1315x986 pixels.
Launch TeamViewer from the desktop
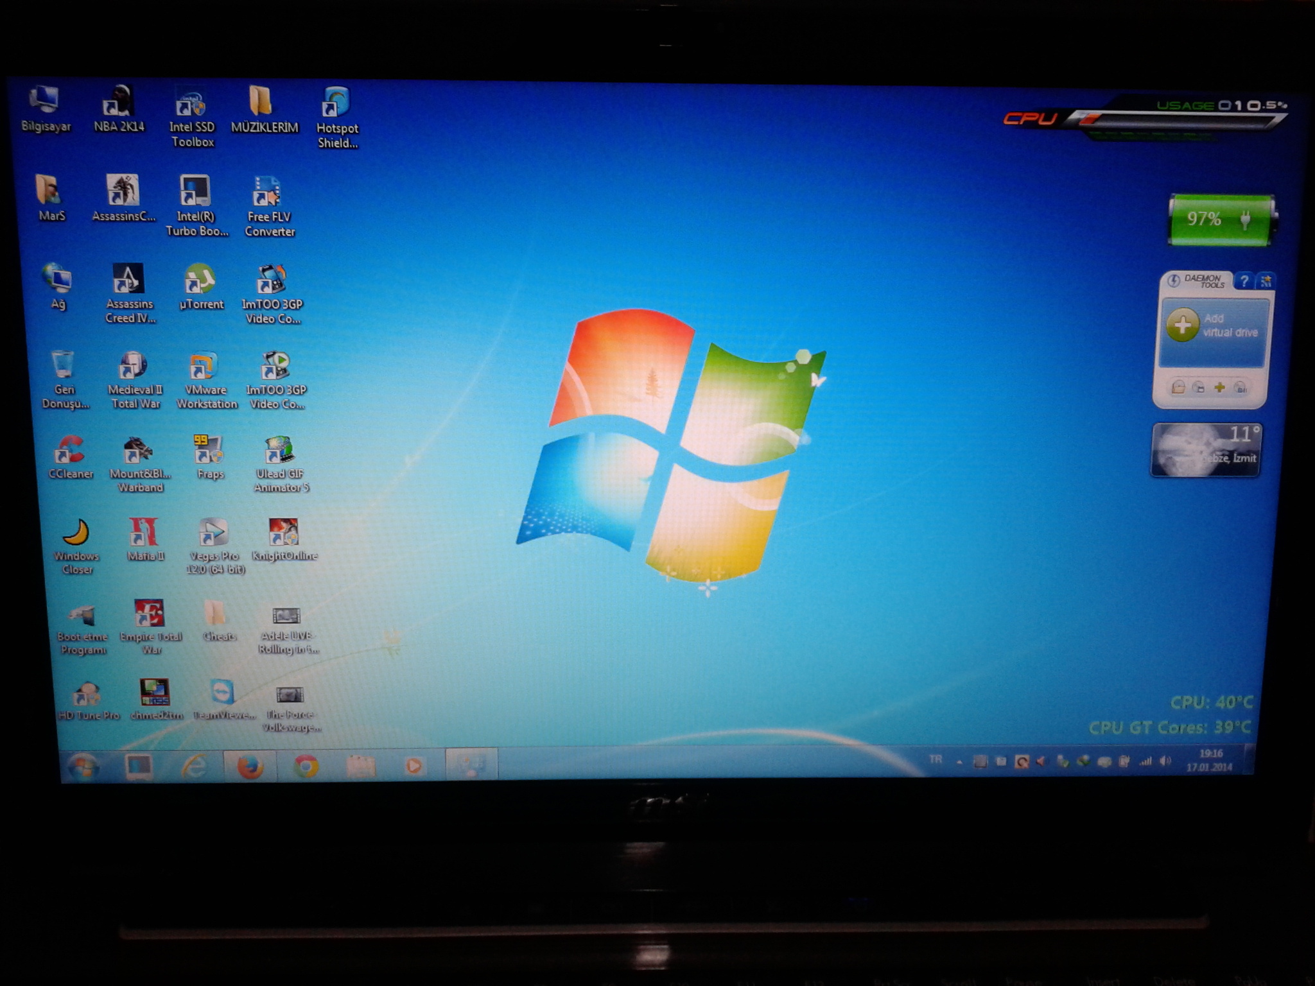[223, 700]
